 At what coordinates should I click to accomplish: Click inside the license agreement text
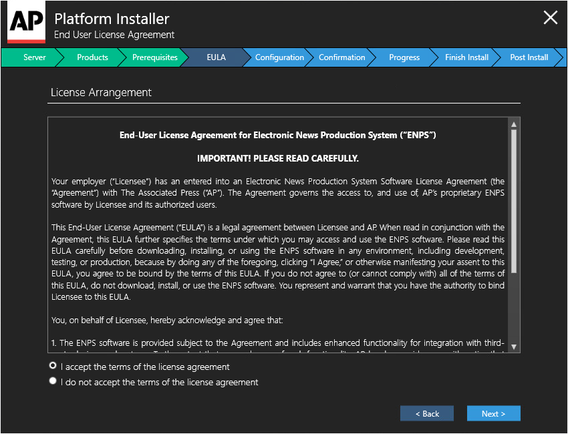pyautogui.click(x=278, y=239)
